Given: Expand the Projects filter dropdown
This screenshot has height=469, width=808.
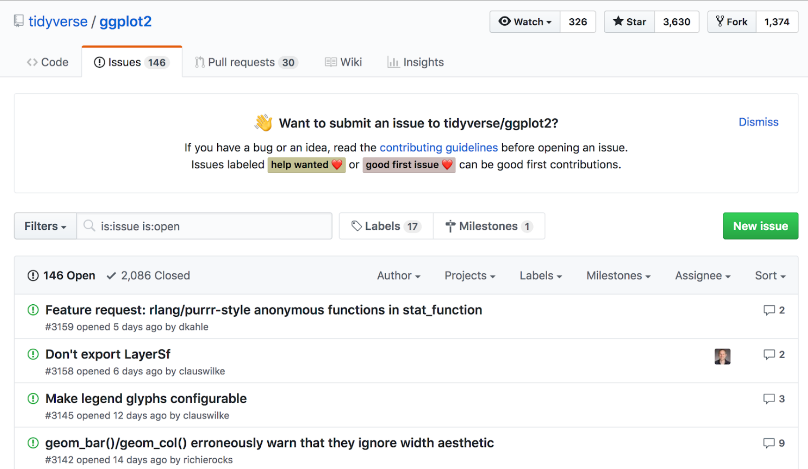Looking at the screenshot, I should point(470,276).
